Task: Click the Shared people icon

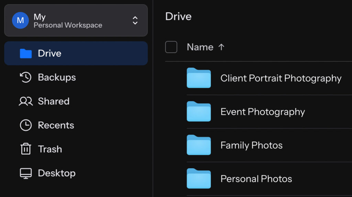Action: coord(26,101)
